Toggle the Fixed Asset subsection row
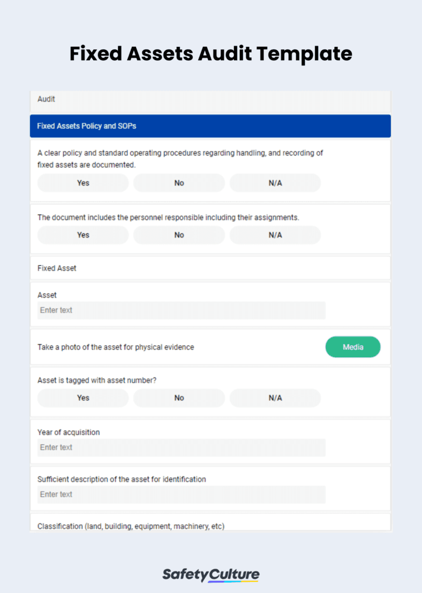 [x=210, y=268]
